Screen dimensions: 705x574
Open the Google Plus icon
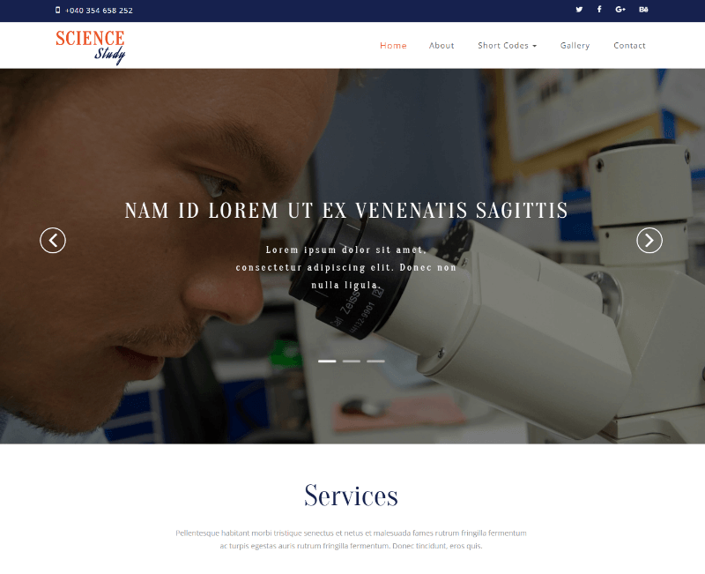pyautogui.click(x=620, y=10)
